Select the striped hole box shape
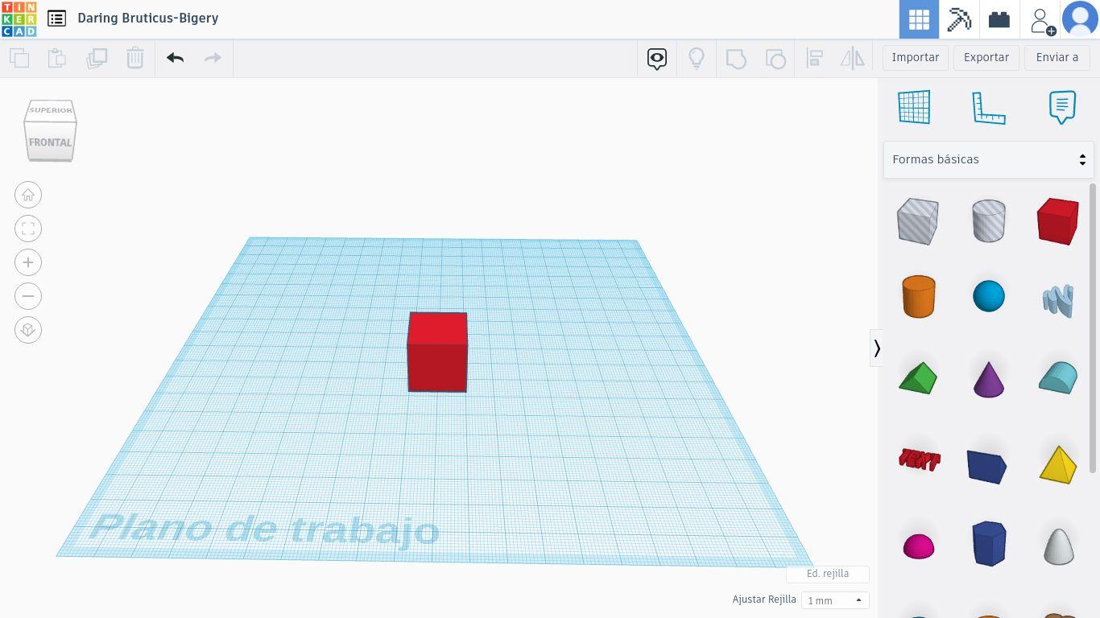 coord(918,221)
